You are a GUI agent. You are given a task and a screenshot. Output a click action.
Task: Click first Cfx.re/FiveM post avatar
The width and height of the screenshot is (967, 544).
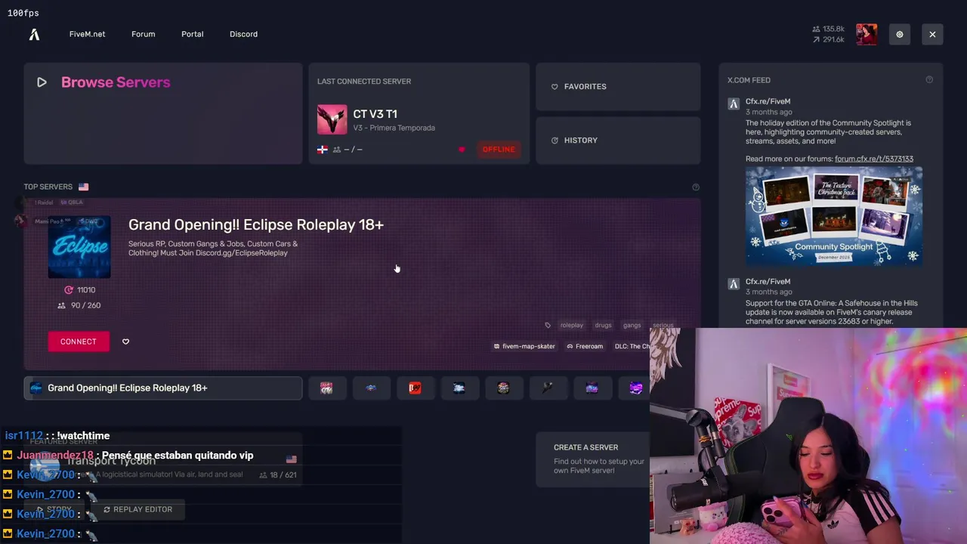click(x=734, y=104)
